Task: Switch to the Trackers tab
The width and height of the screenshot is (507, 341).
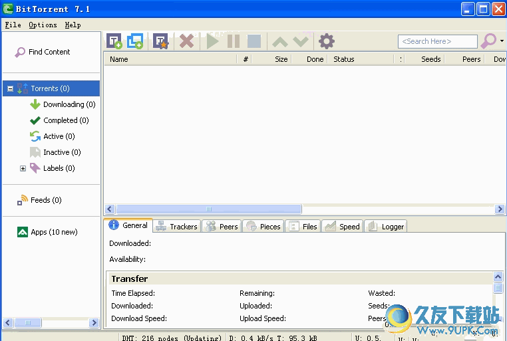Action: tap(177, 227)
